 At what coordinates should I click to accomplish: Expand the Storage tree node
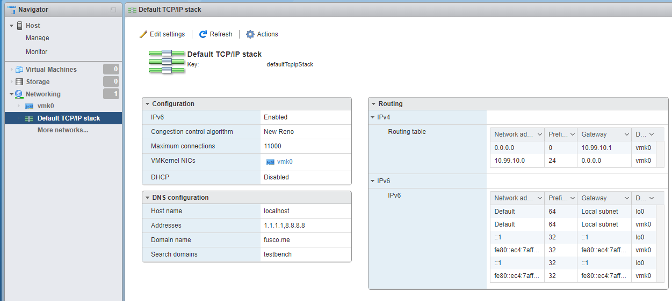11,82
